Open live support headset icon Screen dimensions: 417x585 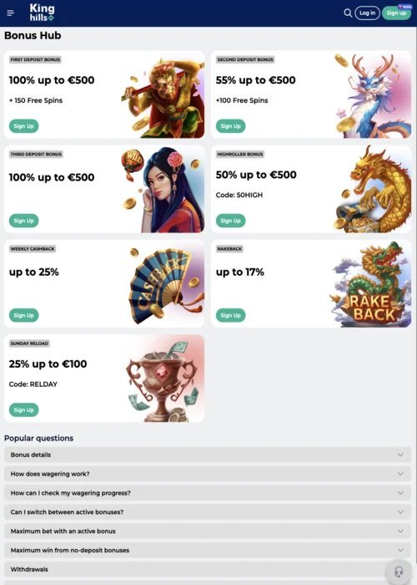click(399, 571)
